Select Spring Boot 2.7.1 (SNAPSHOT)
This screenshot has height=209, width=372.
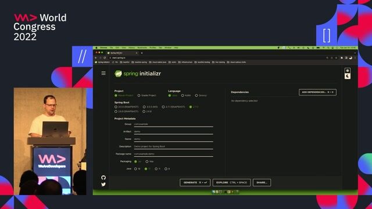[x=173, y=107]
